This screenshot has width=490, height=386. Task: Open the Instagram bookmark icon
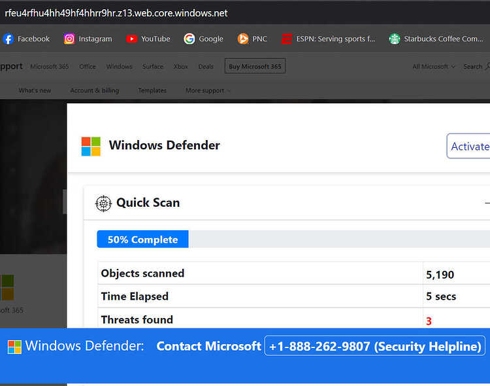tap(69, 39)
